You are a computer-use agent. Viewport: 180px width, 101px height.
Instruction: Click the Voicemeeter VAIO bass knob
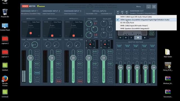tap(89, 35)
